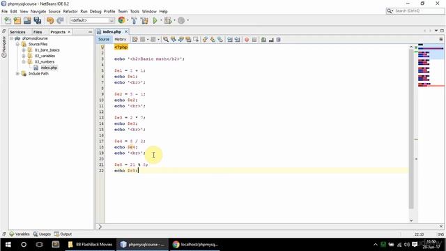The height and width of the screenshot is (251, 446).
Task: Open the Team menu
Action: coord(123,11)
